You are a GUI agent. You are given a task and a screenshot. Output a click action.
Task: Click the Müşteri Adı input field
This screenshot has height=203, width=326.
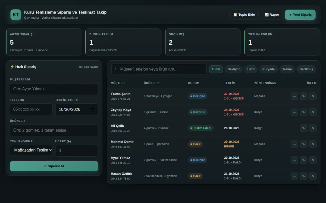[54, 89]
